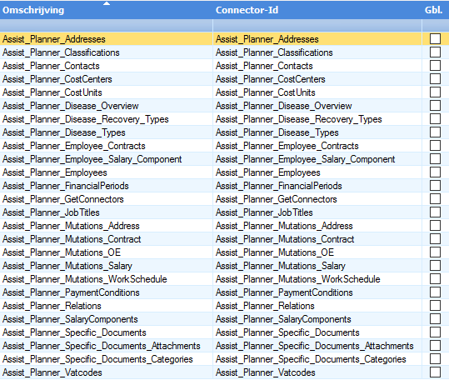Screen dimensions: 449x380
Task: Select Assist_Planner_Mutations_Address in Omschrijving column
Action: (71, 226)
